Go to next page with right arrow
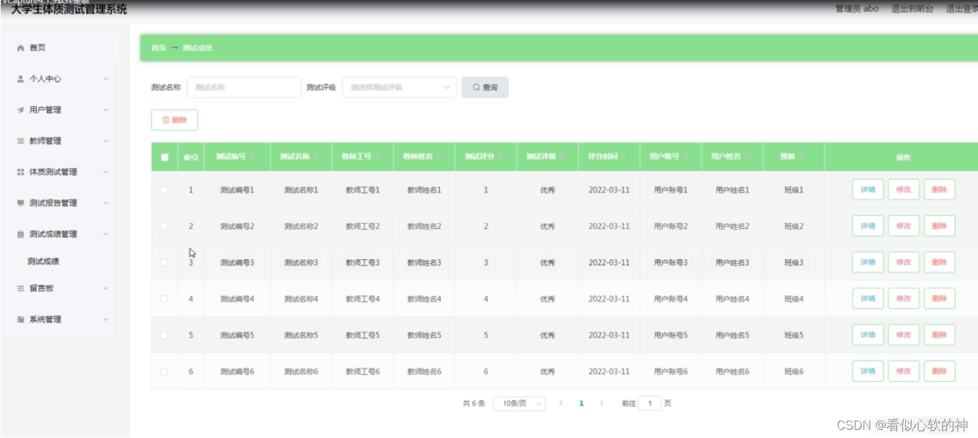The height and width of the screenshot is (438, 978). tap(602, 403)
